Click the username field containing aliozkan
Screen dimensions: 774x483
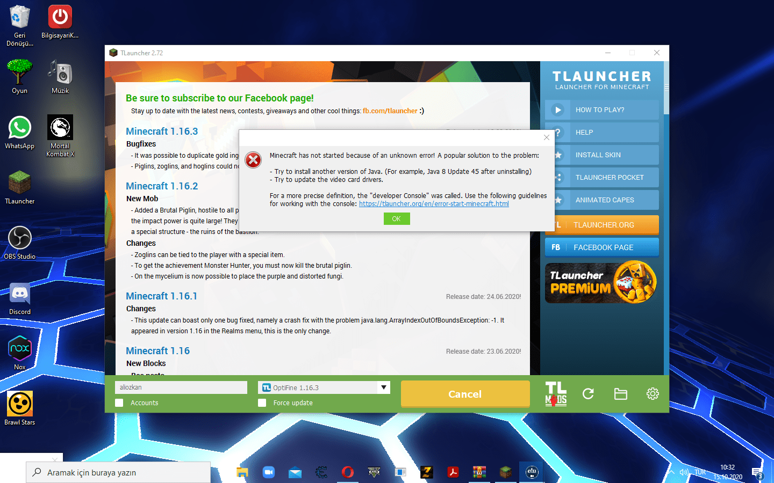pyautogui.click(x=181, y=387)
